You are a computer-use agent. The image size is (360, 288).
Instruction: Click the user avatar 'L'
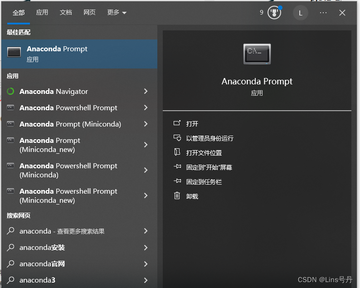click(300, 13)
